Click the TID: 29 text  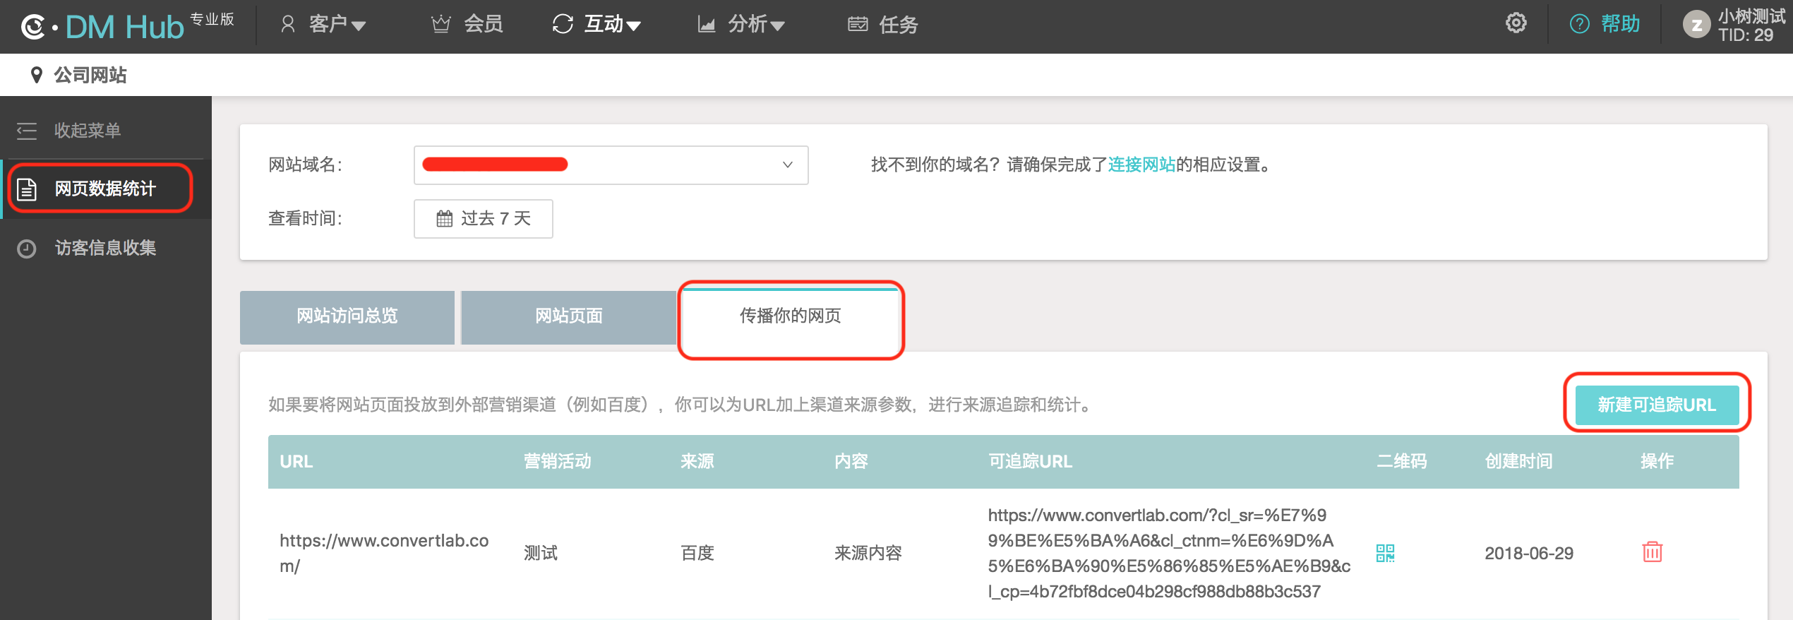[x=1745, y=35]
